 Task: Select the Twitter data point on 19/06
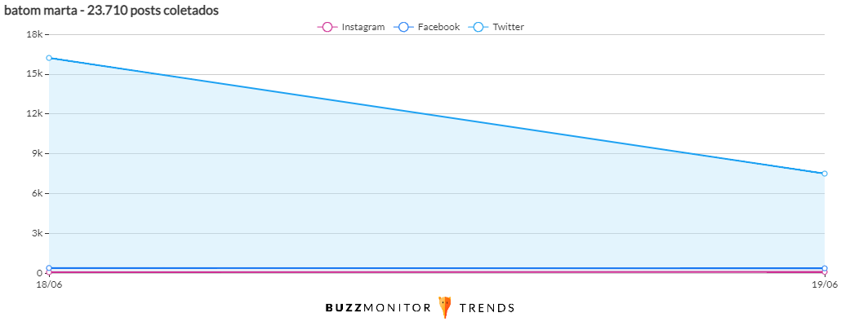tap(825, 174)
